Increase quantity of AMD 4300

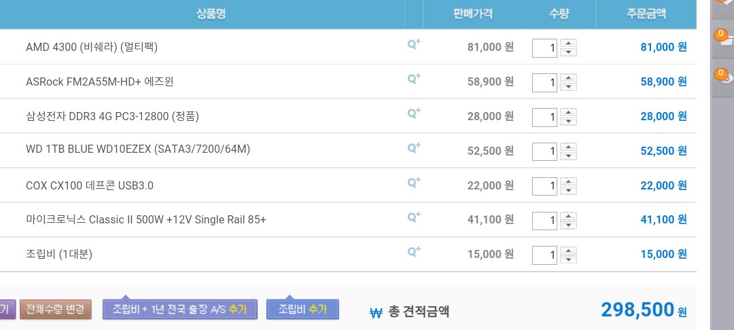click(570, 43)
